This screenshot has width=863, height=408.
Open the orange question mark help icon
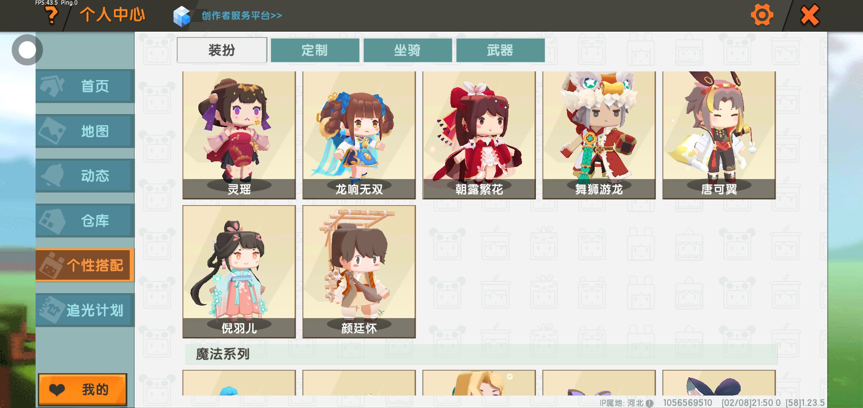(51, 15)
